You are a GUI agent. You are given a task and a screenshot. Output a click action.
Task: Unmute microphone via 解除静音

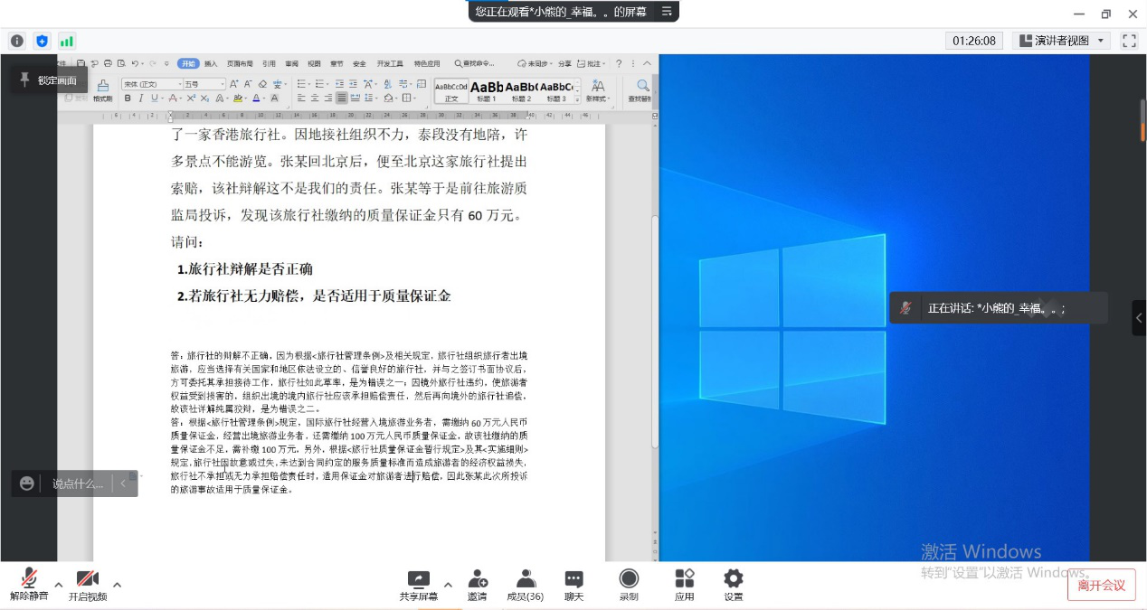click(29, 585)
